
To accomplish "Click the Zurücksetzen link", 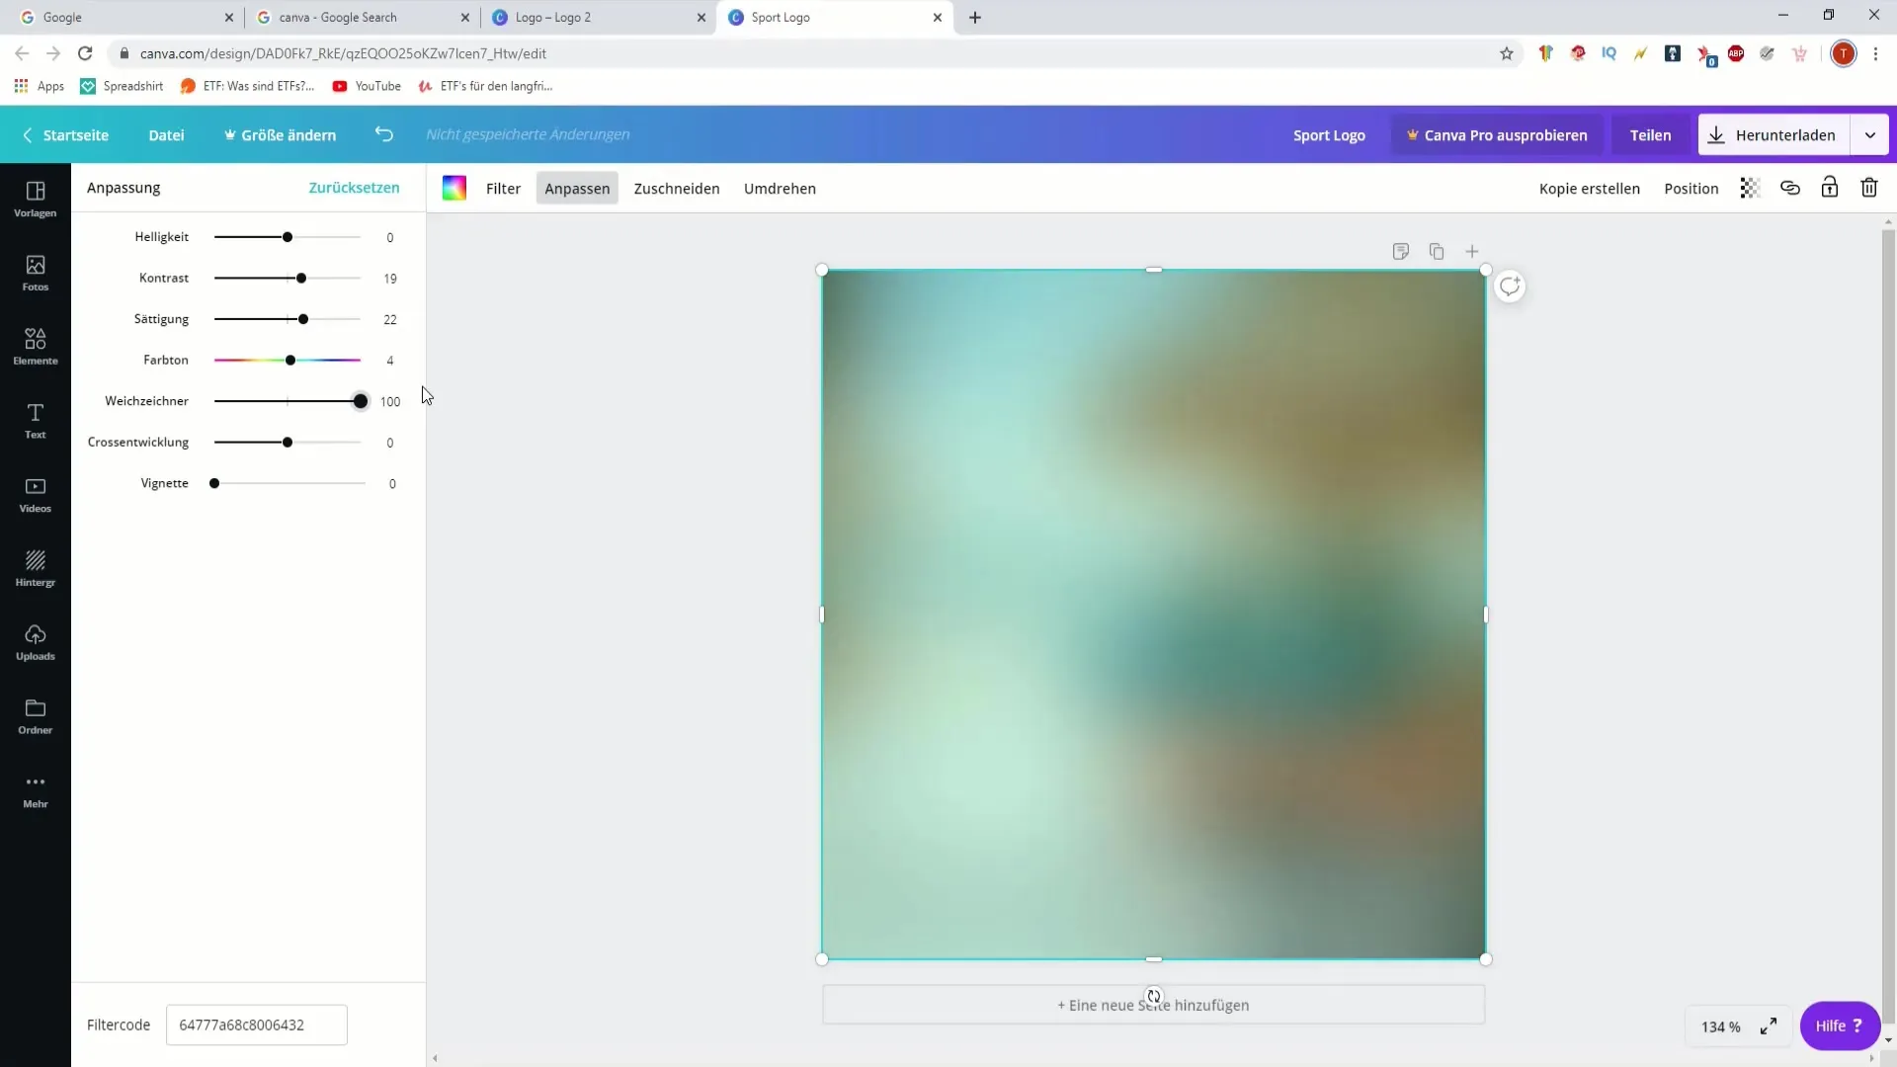I will [x=354, y=188].
